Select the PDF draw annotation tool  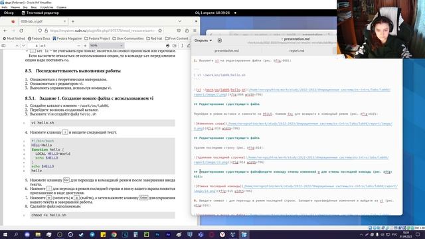[x=189, y=46]
